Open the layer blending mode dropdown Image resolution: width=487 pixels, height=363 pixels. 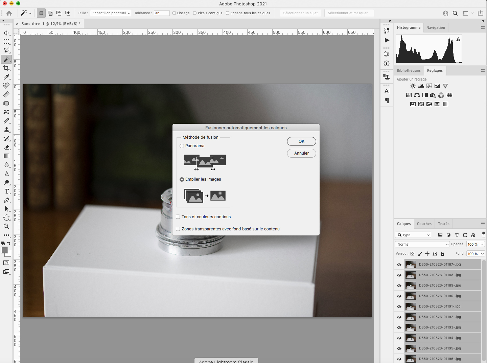coord(422,244)
